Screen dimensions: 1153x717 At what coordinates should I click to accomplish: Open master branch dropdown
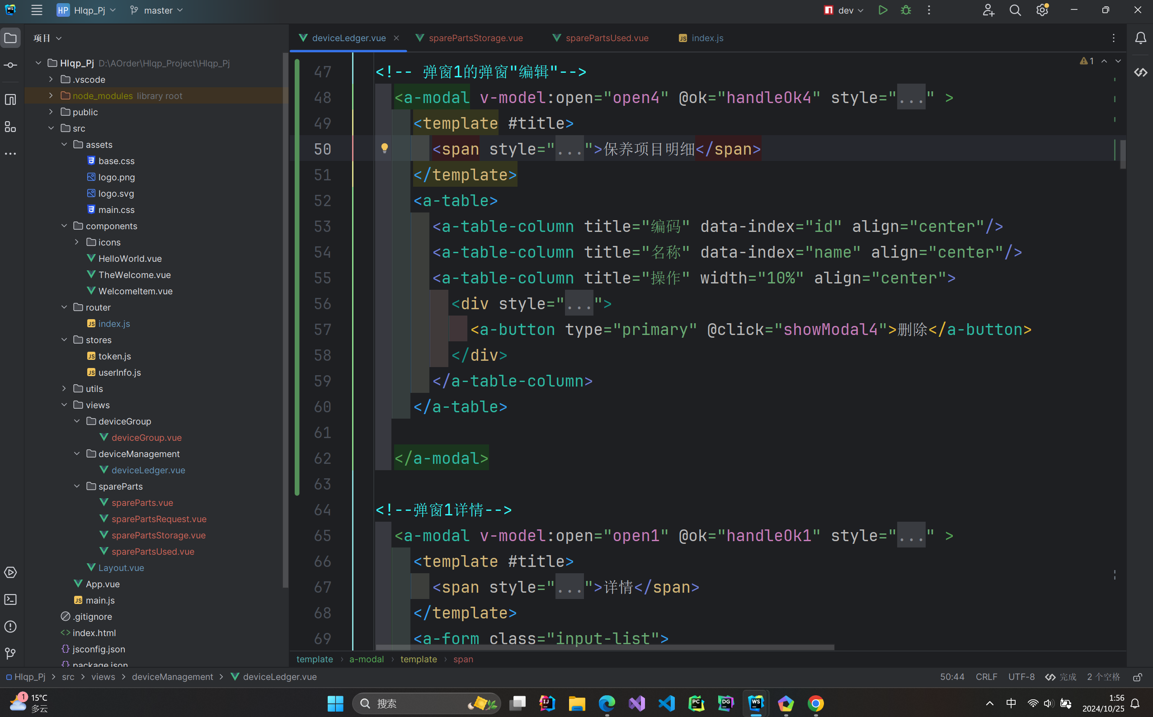point(157,10)
